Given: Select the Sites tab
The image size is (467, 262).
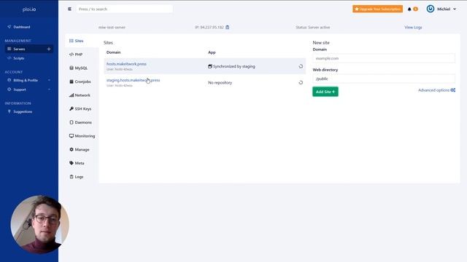Looking at the screenshot, I should (77, 41).
